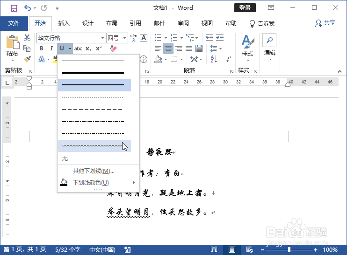Click the Text Effects A icon
The height and width of the screenshot is (255, 347).
(x=41, y=59)
